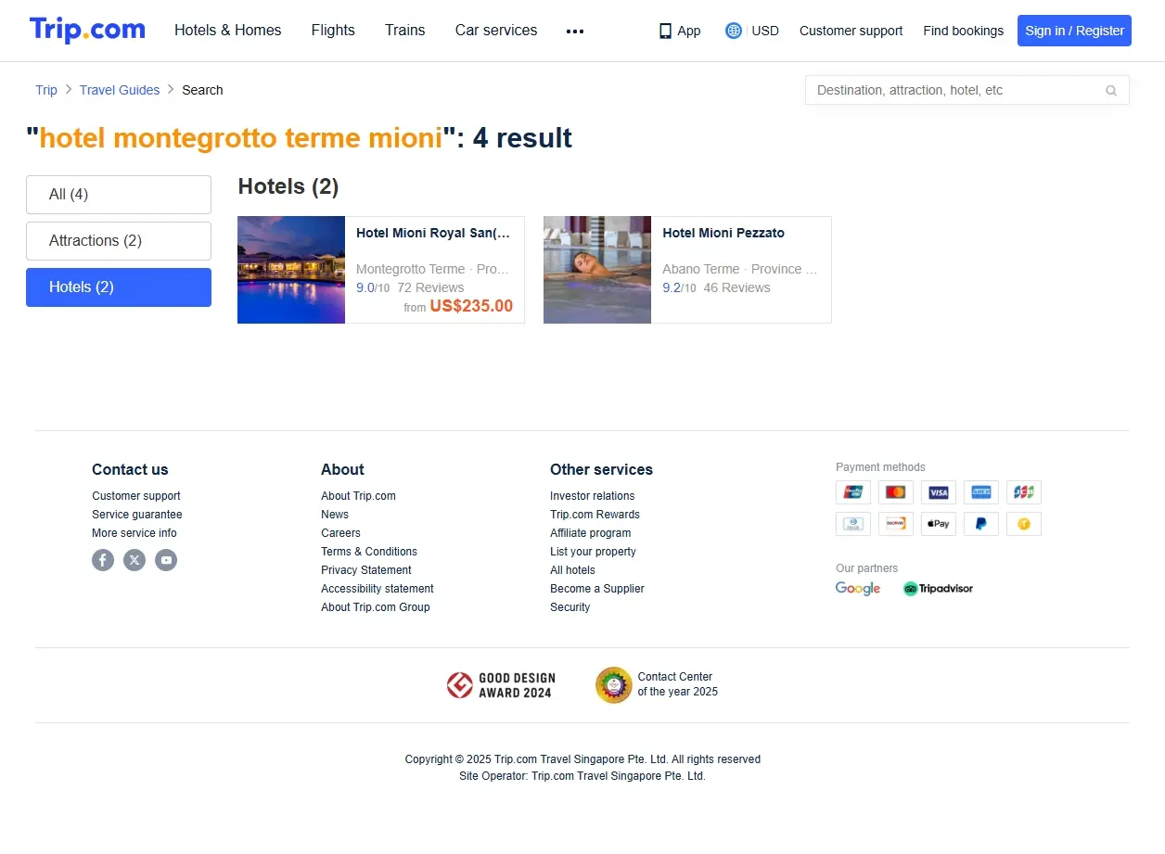
Task: Click the gold Trip Coins icon
Action: (1024, 524)
